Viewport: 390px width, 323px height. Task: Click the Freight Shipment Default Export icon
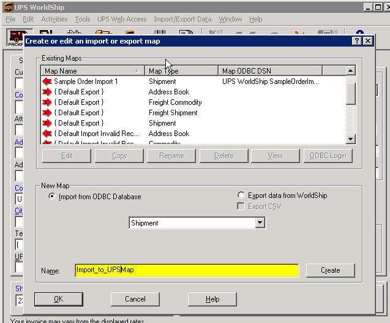click(47, 113)
